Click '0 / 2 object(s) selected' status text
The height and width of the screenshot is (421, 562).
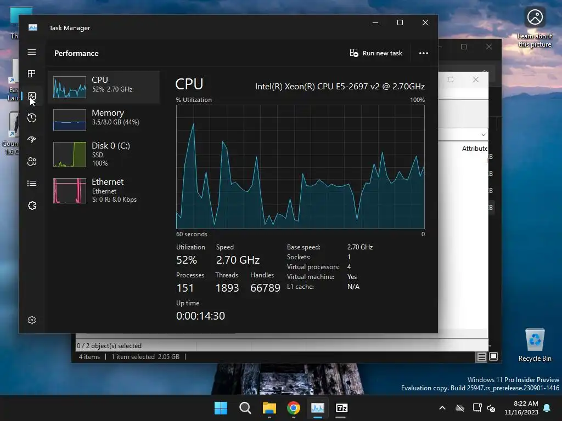(x=109, y=346)
